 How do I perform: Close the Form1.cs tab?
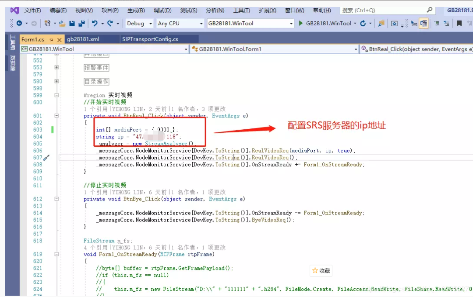pyautogui.click(x=60, y=40)
